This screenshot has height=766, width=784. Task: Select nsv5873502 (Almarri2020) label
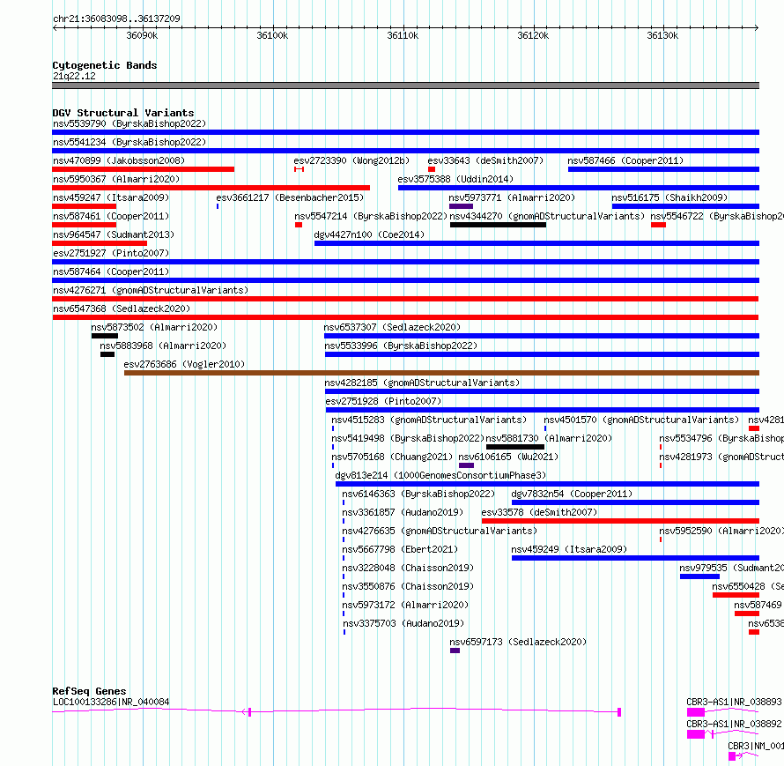pyautogui.click(x=154, y=327)
